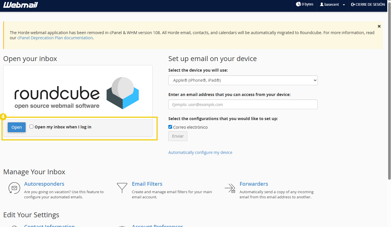Dismiss the Horde deprecation notice with X
This screenshot has width=391, height=227.
(379, 26)
